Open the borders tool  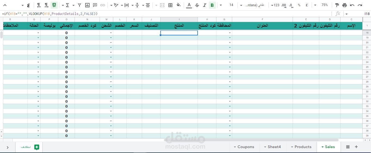tap(170, 5)
